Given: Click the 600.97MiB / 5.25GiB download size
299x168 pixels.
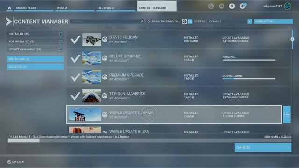Looking at the screenshot, I should [278, 137].
